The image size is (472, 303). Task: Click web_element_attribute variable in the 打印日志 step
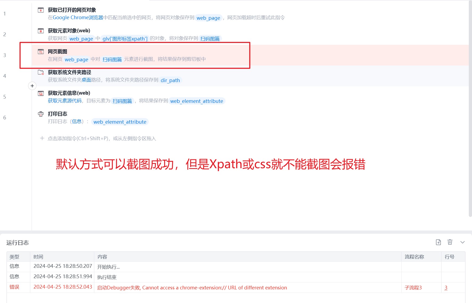click(120, 122)
